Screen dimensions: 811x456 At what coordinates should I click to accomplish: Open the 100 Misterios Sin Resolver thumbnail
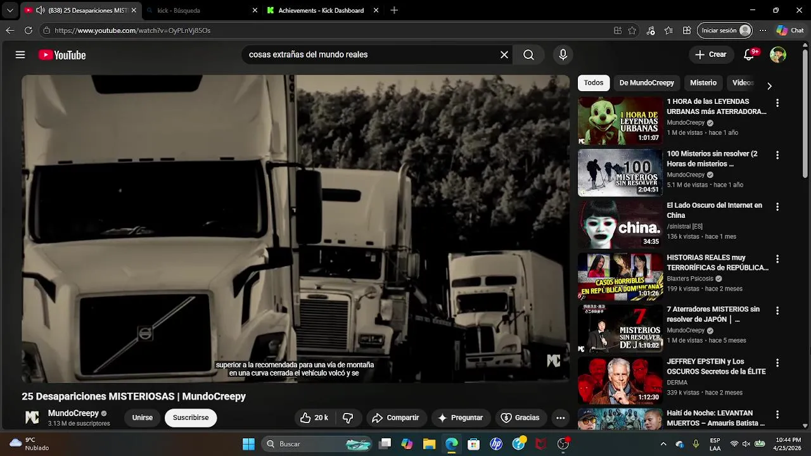620,172
